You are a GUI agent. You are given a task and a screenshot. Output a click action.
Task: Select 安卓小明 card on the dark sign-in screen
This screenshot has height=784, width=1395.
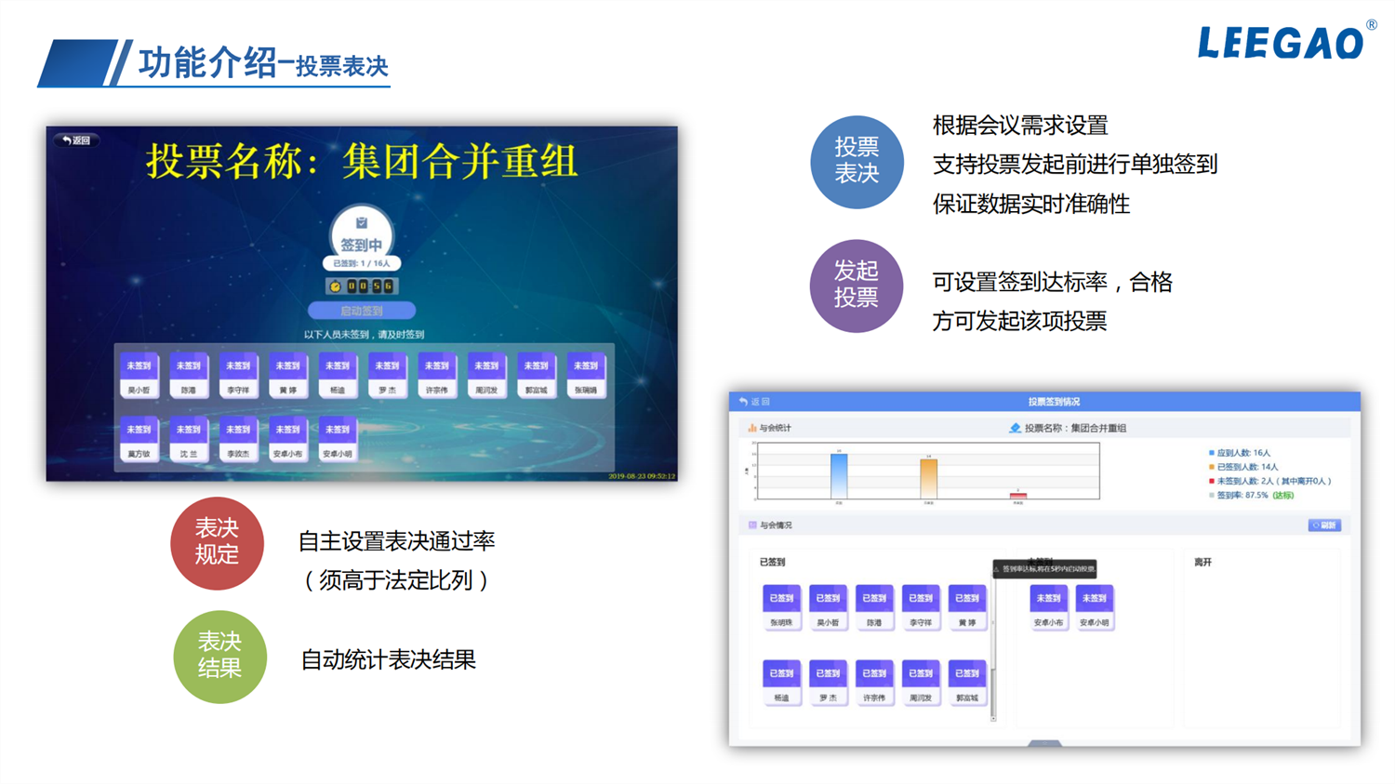tap(338, 439)
